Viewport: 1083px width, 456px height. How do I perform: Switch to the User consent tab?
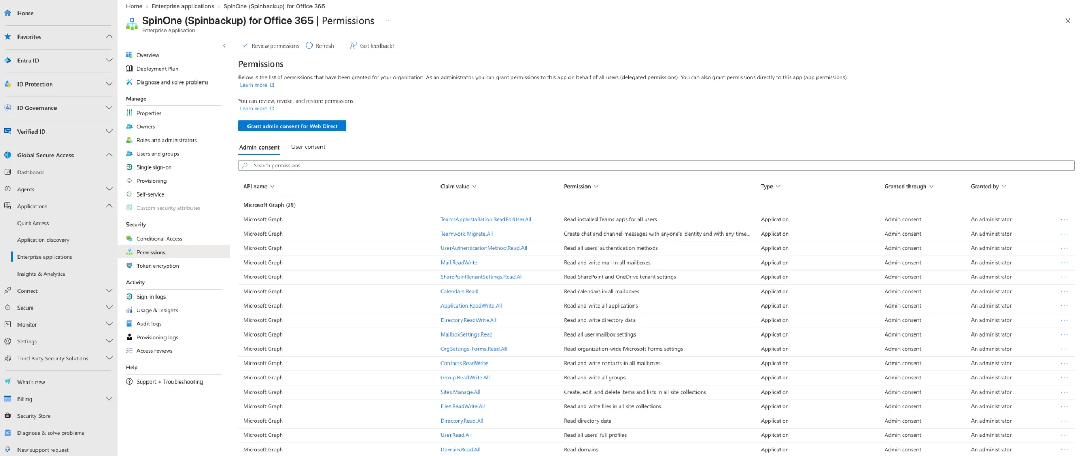point(308,147)
